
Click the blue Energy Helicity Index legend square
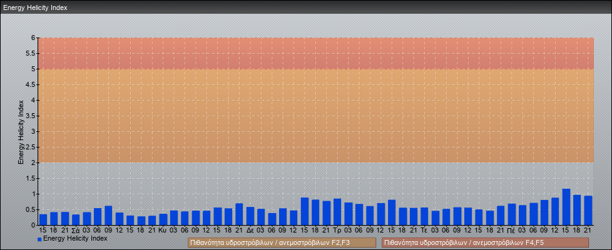(39, 239)
